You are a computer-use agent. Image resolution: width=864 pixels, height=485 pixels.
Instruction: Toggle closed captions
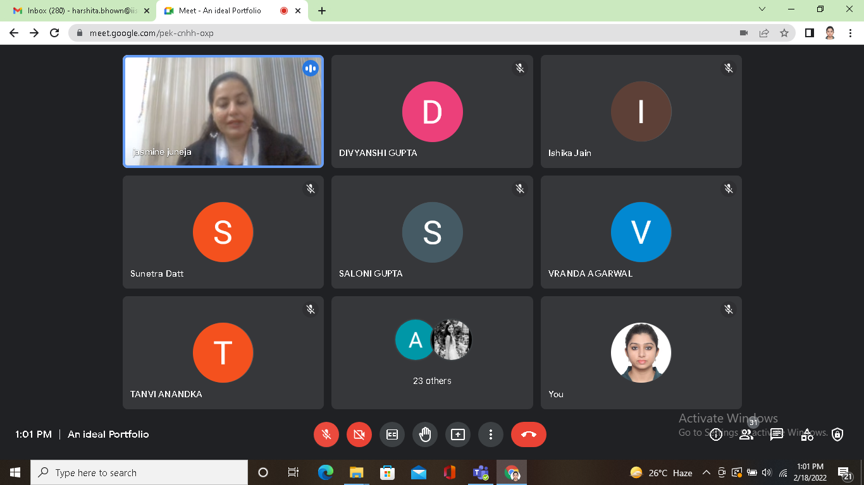coord(392,434)
